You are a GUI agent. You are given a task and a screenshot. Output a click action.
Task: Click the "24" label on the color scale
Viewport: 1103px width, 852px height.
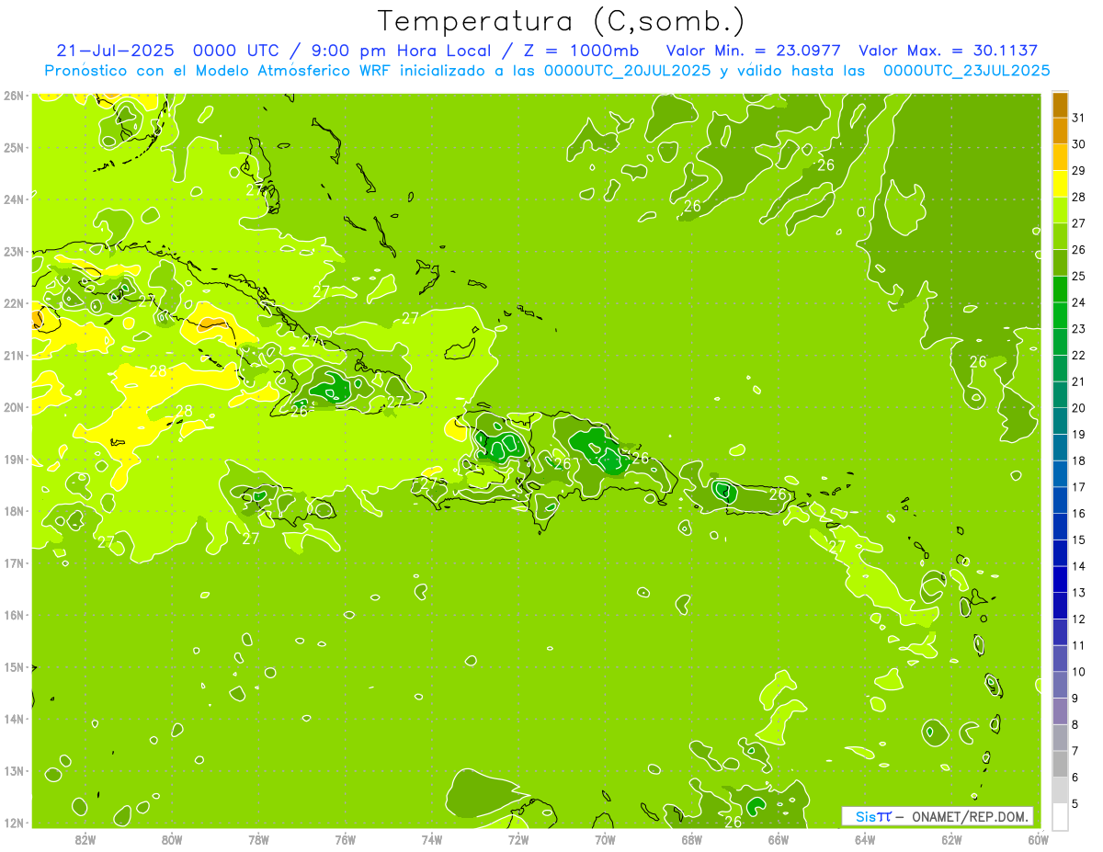pyautogui.click(x=1078, y=302)
